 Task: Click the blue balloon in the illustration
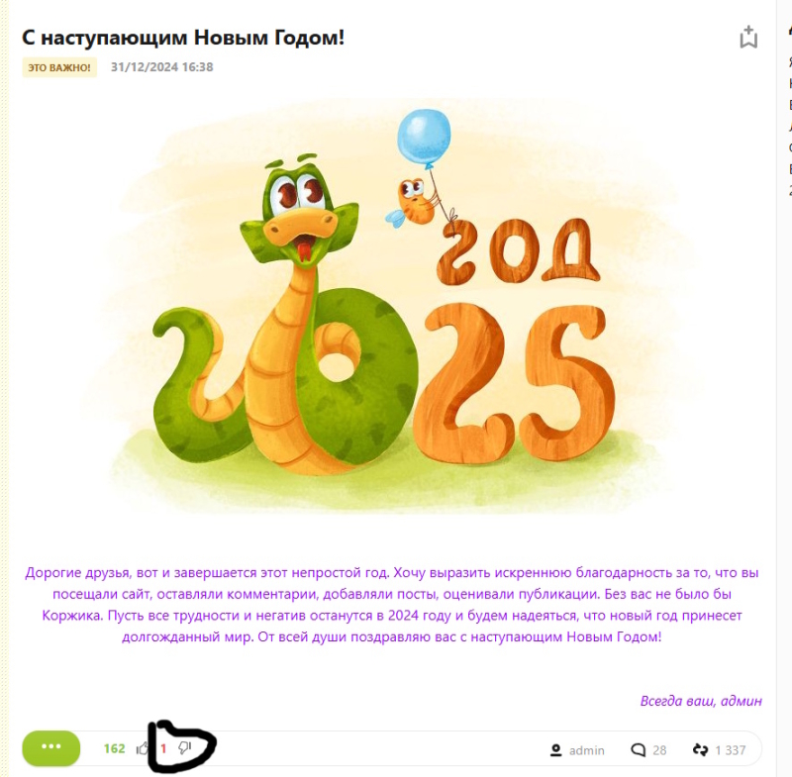click(x=424, y=138)
